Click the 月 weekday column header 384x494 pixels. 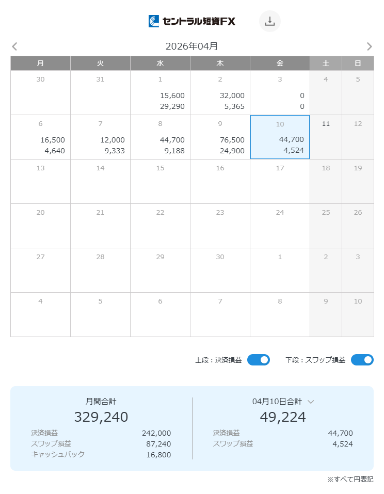pyautogui.click(x=40, y=63)
